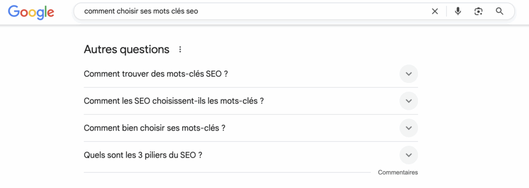Start voice search with the microphone icon
Image resolution: width=529 pixels, height=188 pixels.
pyautogui.click(x=458, y=11)
